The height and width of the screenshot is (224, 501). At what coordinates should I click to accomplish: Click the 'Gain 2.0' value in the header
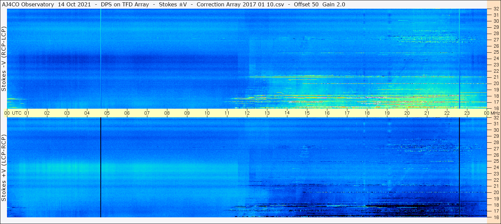pyautogui.click(x=334, y=4)
